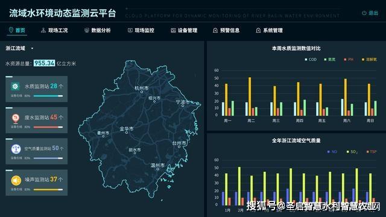Click the bell icon beside 系统管理
Viewport: 386px width, 217px height.
pyautogui.click(x=258, y=30)
